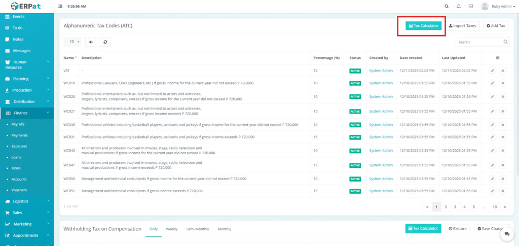The height and width of the screenshot is (246, 519).
Task: Toggle column visibility using the eye icon
Action: pyautogui.click(x=90, y=42)
